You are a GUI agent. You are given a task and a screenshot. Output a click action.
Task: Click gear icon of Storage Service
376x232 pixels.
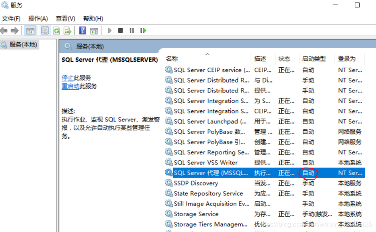pos(169,214)
